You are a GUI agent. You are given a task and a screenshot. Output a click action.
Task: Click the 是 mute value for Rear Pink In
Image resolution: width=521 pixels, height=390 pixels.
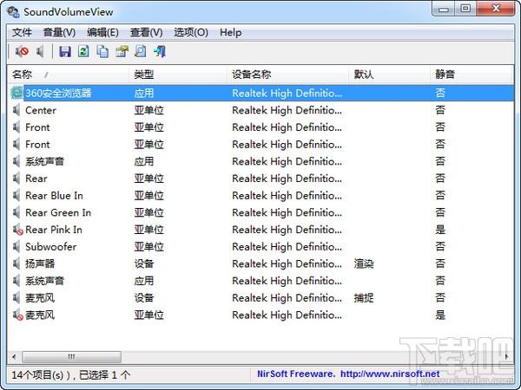point(440,230)
